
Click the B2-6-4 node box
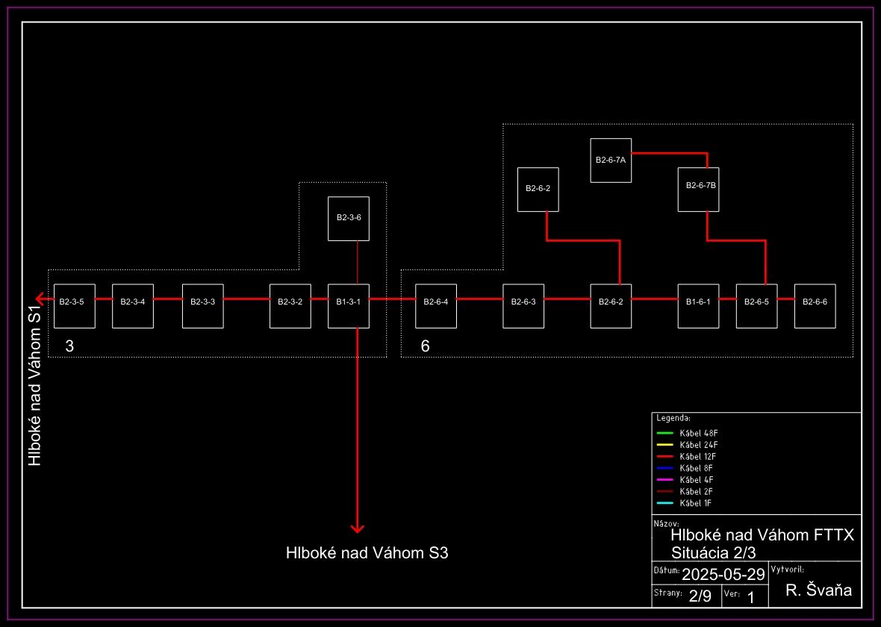point(436,306)
